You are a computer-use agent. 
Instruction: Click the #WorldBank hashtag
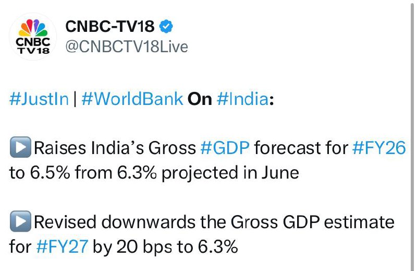pyautogui.click(x=132, y=99)
